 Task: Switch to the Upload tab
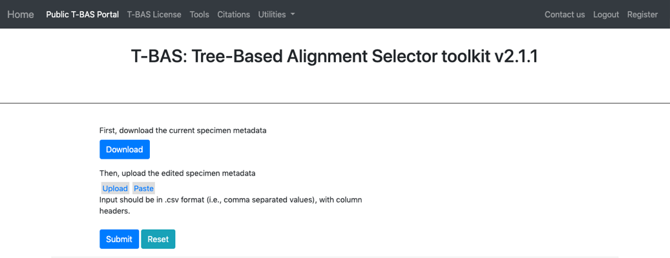tap(115, 188)
